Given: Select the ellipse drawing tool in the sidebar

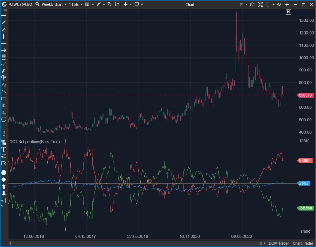Looking at the screenshot, I should [4, 119].
